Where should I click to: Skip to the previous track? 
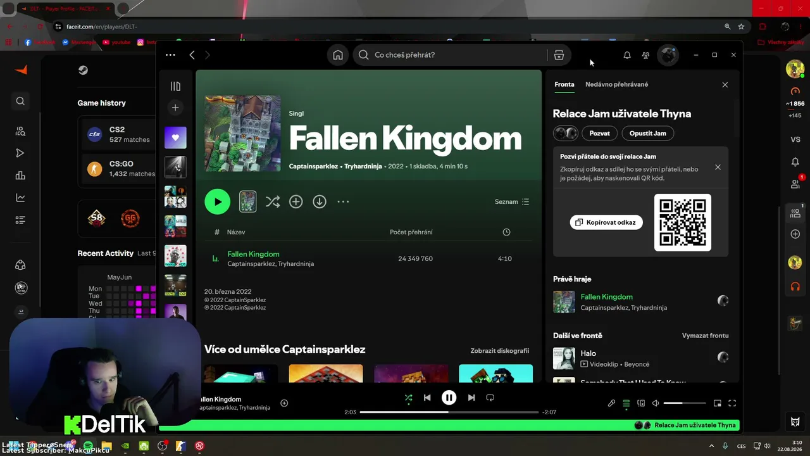click(x=427, y=398)
